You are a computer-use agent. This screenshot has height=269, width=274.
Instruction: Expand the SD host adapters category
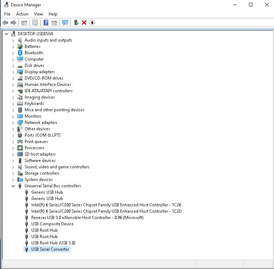(x=13, y=155)
